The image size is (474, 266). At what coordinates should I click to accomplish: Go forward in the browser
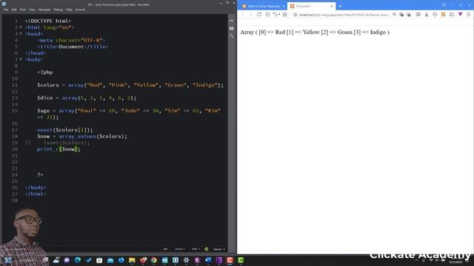click(x=250, y=15)
